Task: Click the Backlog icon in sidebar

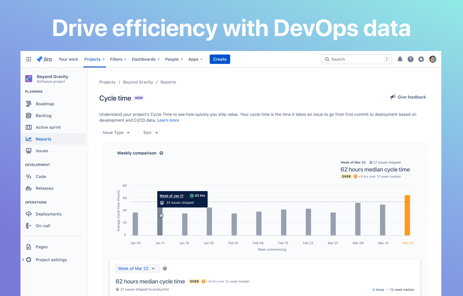Action: 29,115
